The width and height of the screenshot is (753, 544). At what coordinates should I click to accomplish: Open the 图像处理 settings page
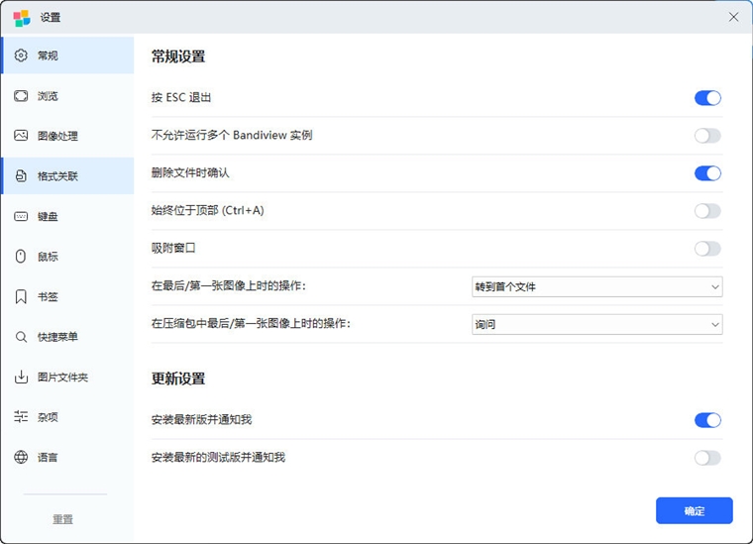(x=67, y=136)
